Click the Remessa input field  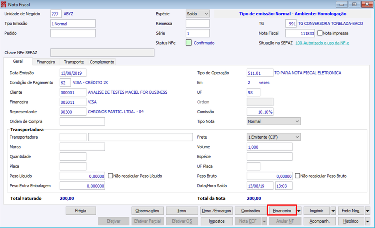pos(198,24)
